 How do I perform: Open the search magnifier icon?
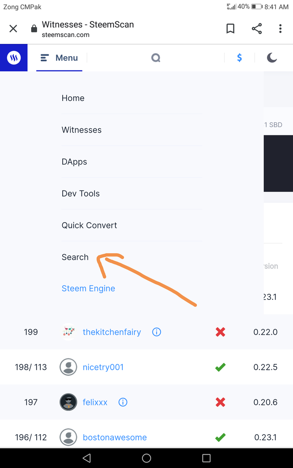[x=156, y=58]
